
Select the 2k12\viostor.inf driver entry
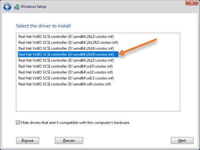pos(66,37)
